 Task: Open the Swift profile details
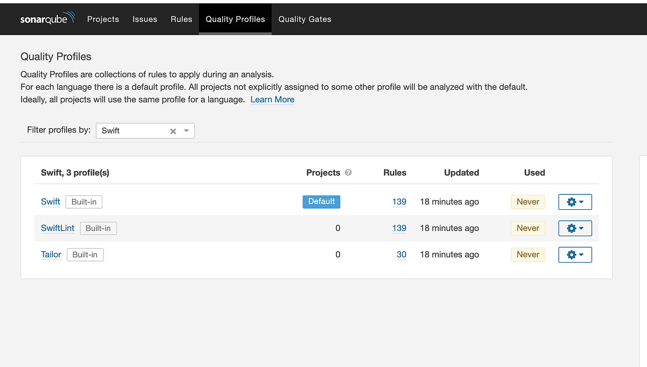click(x=50, y=202)
